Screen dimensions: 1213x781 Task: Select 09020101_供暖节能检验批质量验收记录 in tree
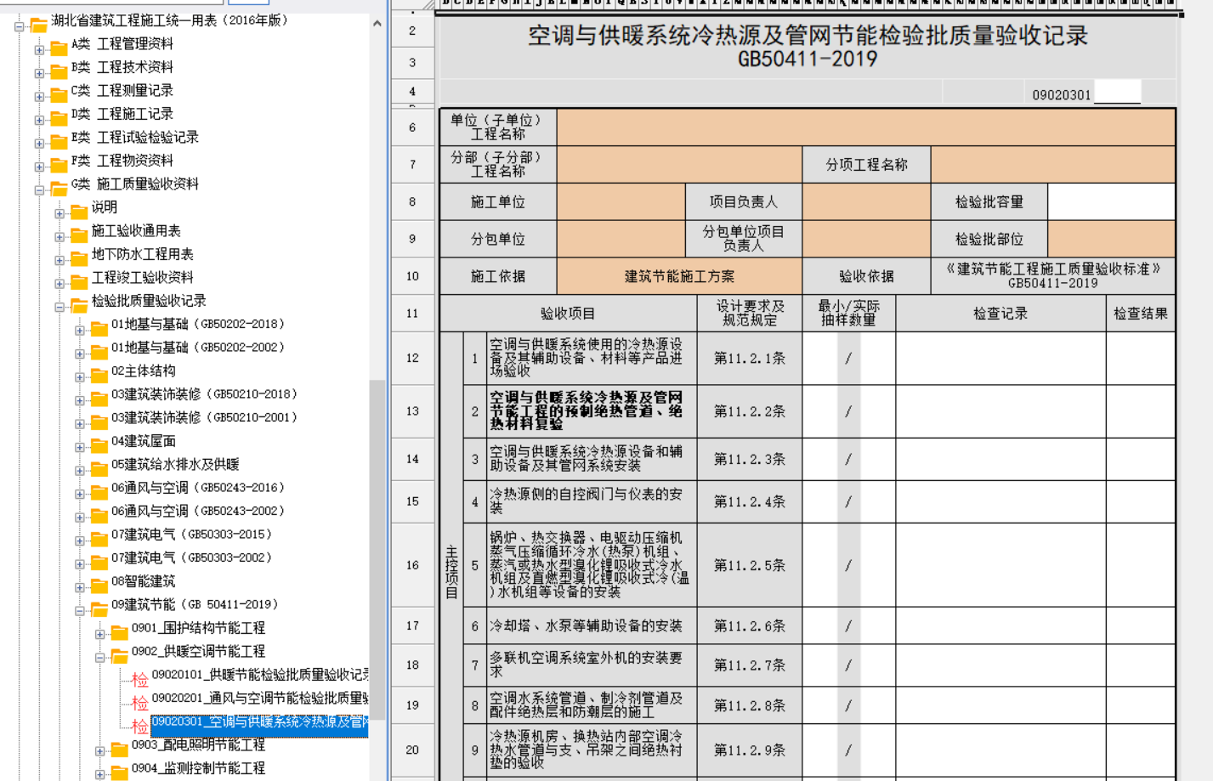(x=259, y=675)
